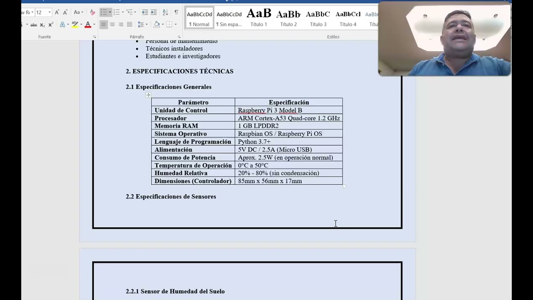533x300 pixels.
Task: Apply yellow text highlight color
Action: (75, 25)
